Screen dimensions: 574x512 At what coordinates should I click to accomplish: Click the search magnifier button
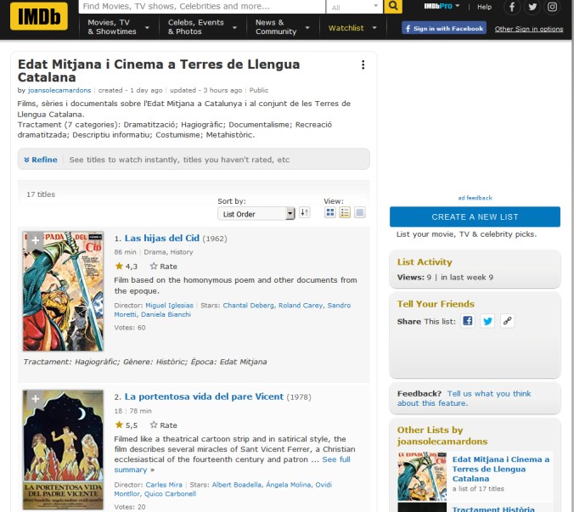392,7
